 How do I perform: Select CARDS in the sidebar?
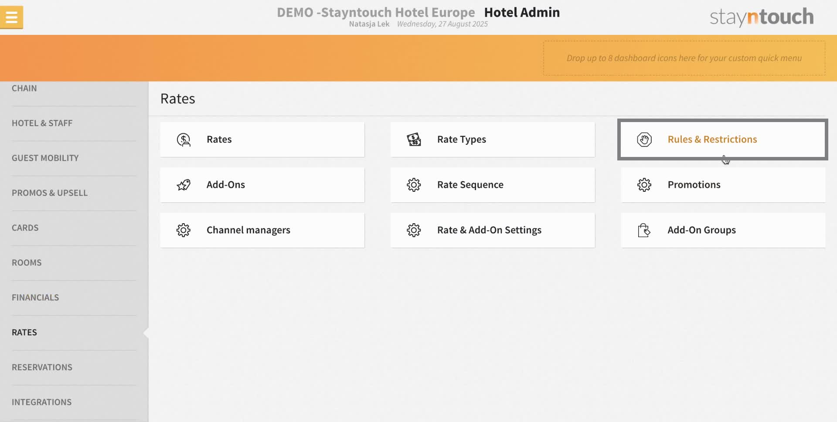point(74,228)
